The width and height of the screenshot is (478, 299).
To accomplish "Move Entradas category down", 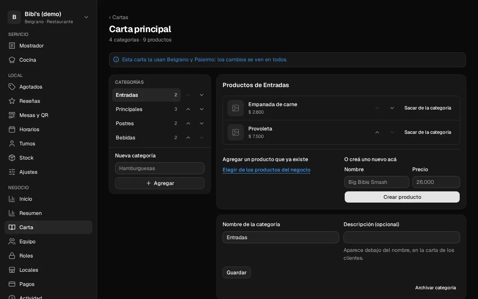I will 202,95.
